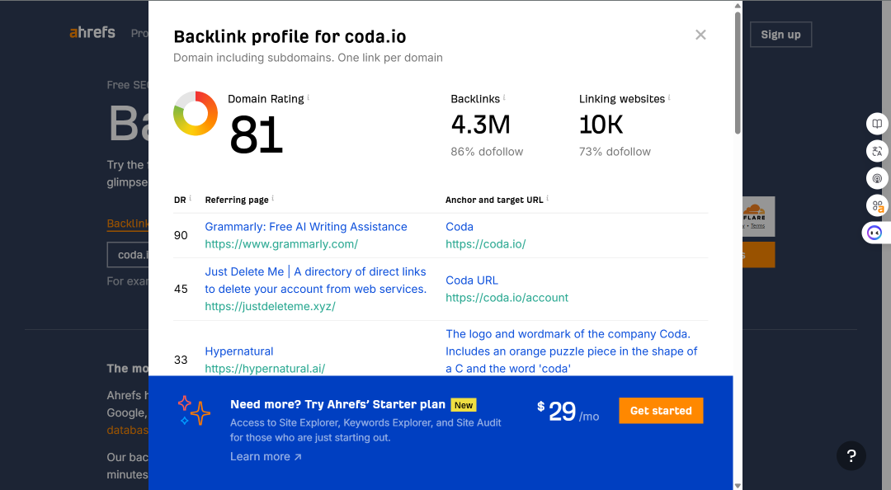891x490 pixels.
Task: Click the translate page icon
Action: coord(877,151)
